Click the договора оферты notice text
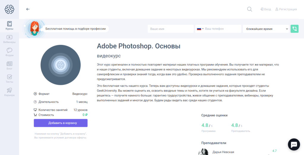 point(61,136)
